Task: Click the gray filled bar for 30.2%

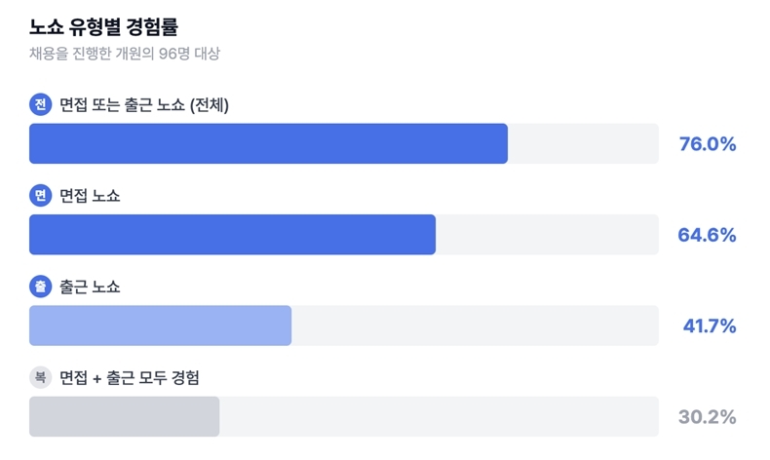Action: tap(124, 416)
